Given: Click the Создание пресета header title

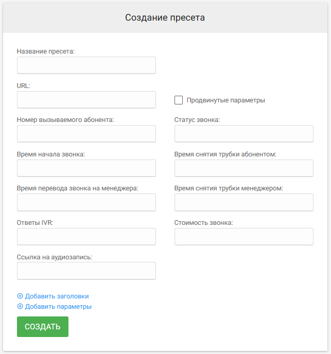Looking at the screenshot, I should point(165,17).
